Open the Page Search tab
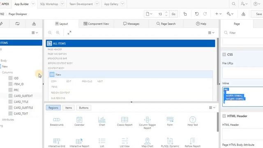The image size is (263, 148). pos(166,24)
